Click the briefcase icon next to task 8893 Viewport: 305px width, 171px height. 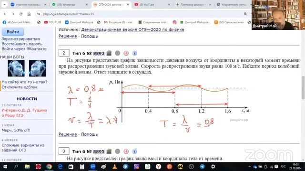[x=109, y=53]
